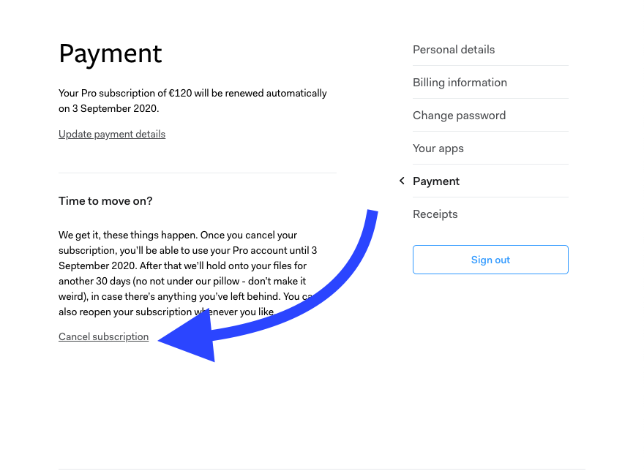The width and height of the screenshot is (644, 471).
Task: Click divider line below Update payment details
Action: (197, 173)
